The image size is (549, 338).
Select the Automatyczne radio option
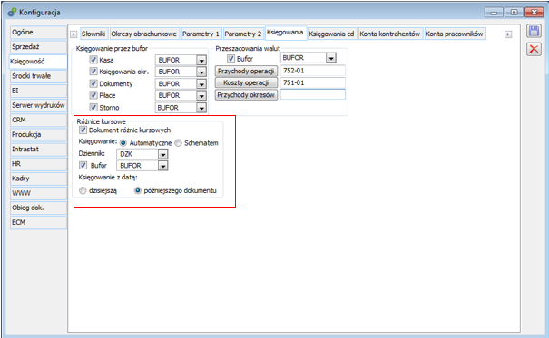point(123,143)
